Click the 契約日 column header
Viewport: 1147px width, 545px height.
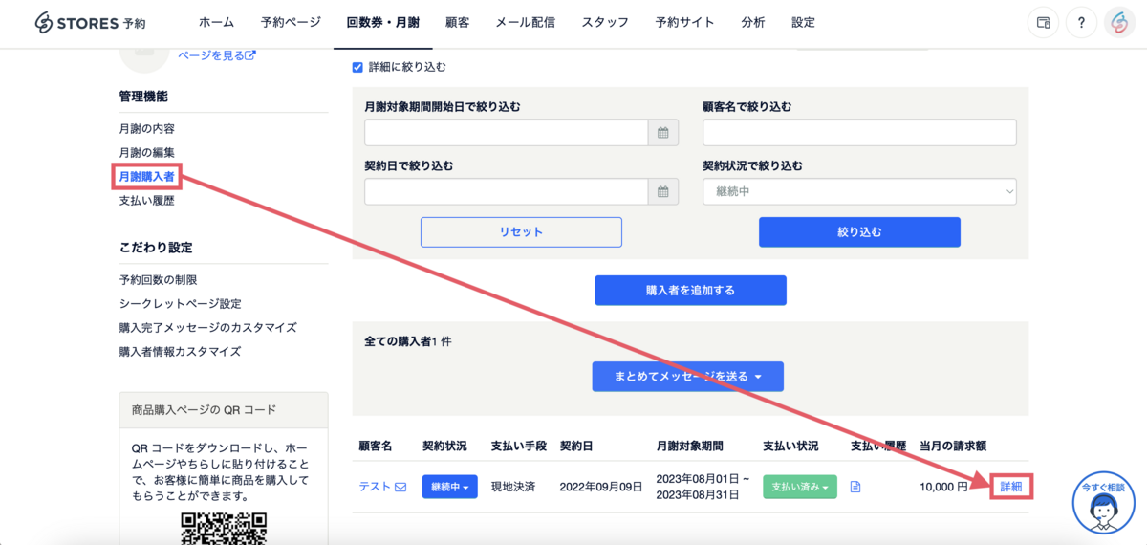click(x=576, y=446)
